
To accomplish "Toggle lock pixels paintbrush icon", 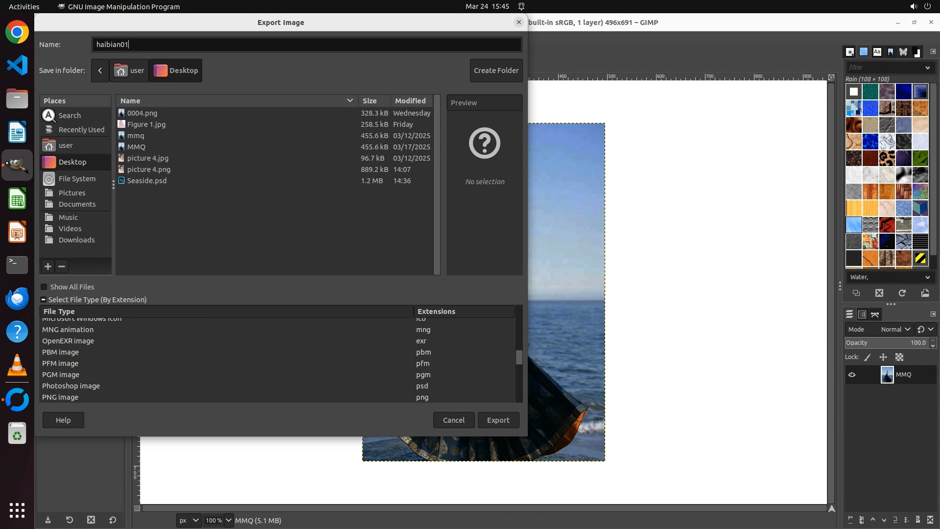I will [868, 358].
